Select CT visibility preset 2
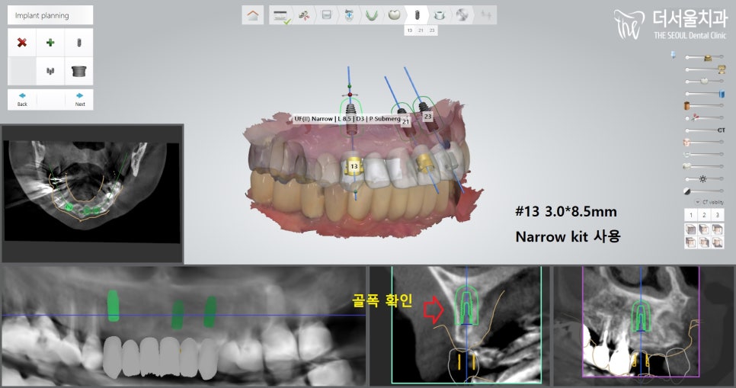736x388 pixels. click(x=704, y=215)
